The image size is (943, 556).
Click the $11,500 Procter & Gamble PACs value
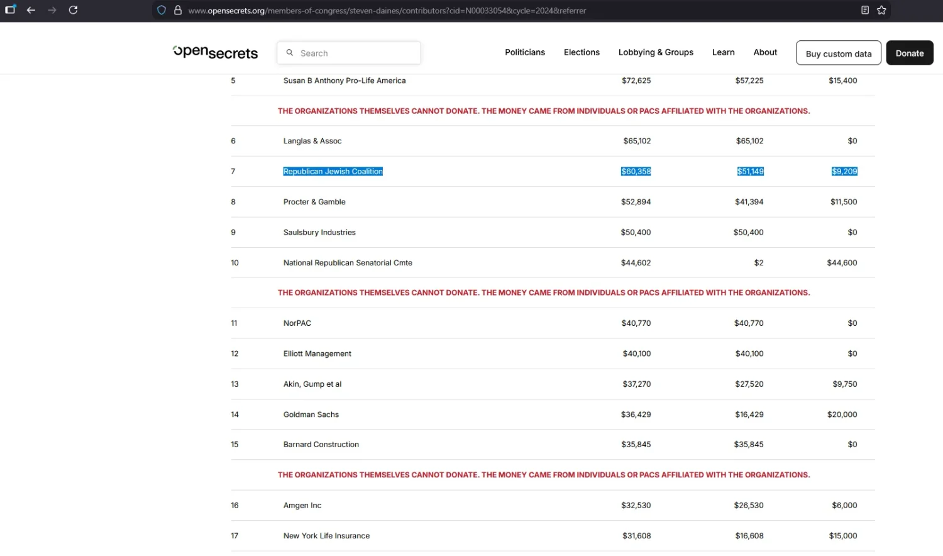click(x=844, y=202)
